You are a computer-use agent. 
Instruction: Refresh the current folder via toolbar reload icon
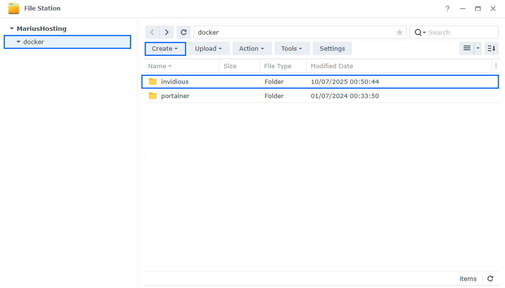point(184,32)
